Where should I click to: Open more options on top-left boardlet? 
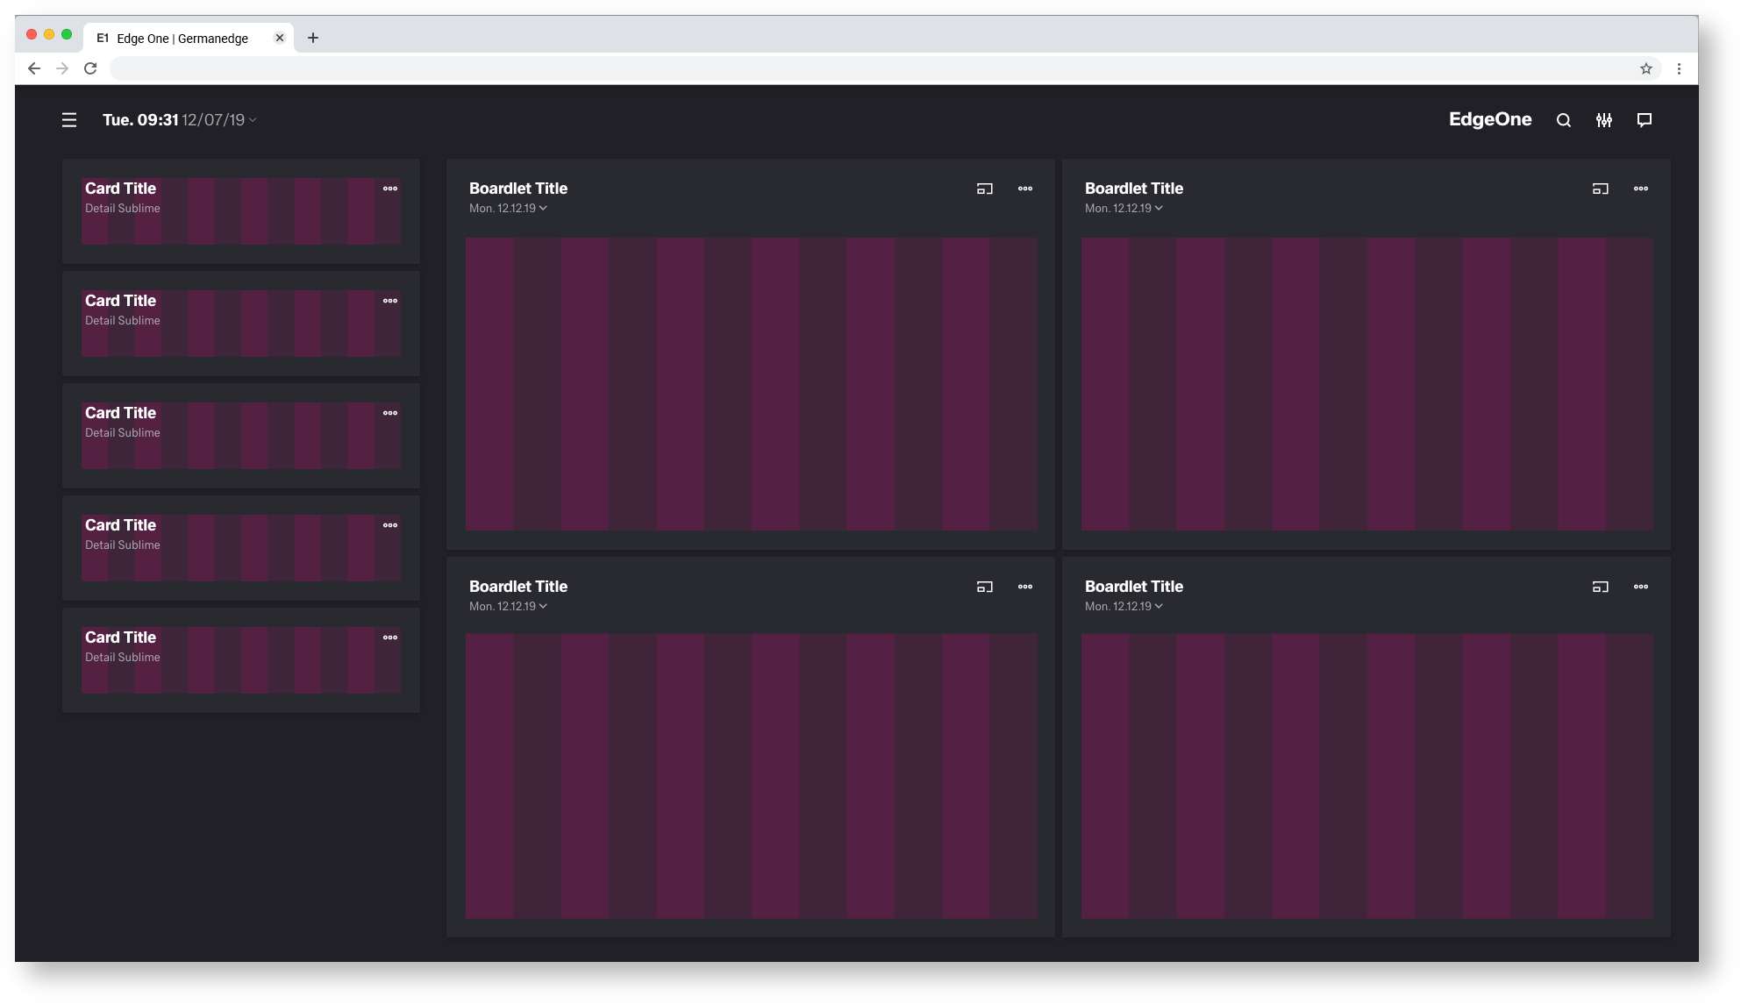click(x=1024, y=189)
